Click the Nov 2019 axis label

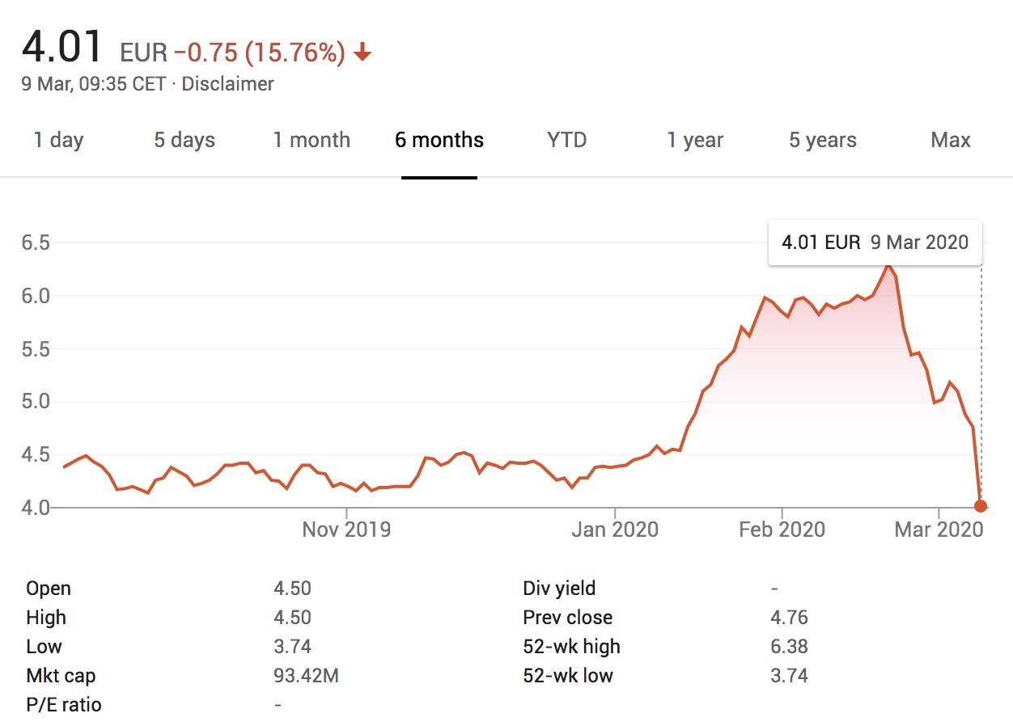pyautogui.click(x=346, y=530)
